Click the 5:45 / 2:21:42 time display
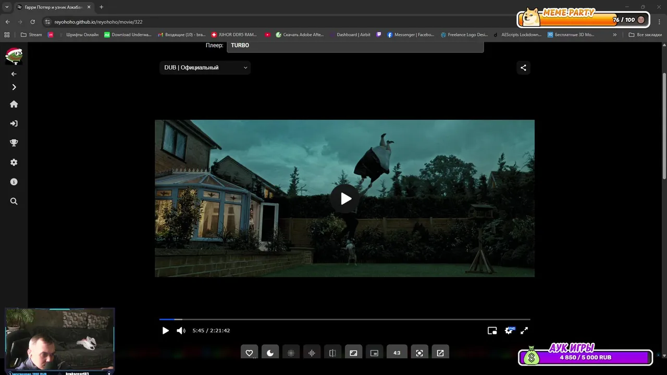 click(211, 331)
